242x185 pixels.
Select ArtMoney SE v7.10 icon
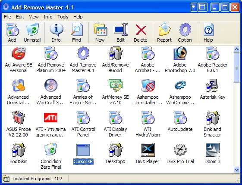(x=116, y=85)
